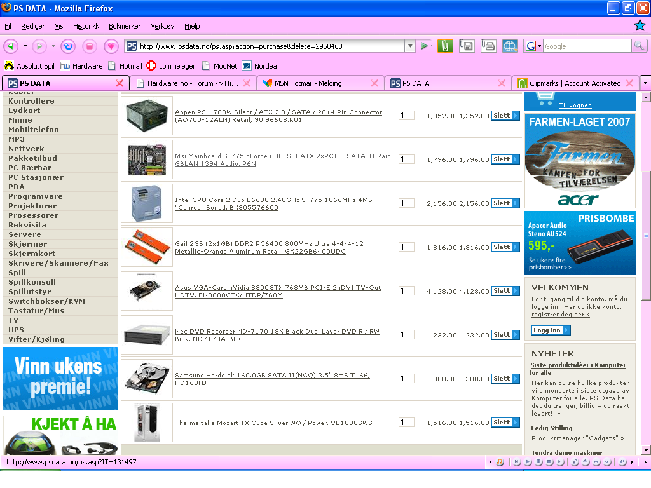651x488 pixels.
Task: Click the down chevron icon in status bar player
Action: (607, 462)
